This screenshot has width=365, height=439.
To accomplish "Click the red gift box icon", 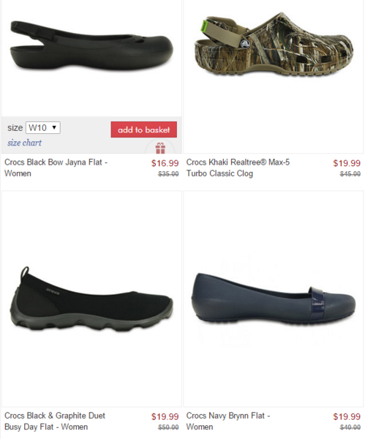I will (x=160, y=148).
